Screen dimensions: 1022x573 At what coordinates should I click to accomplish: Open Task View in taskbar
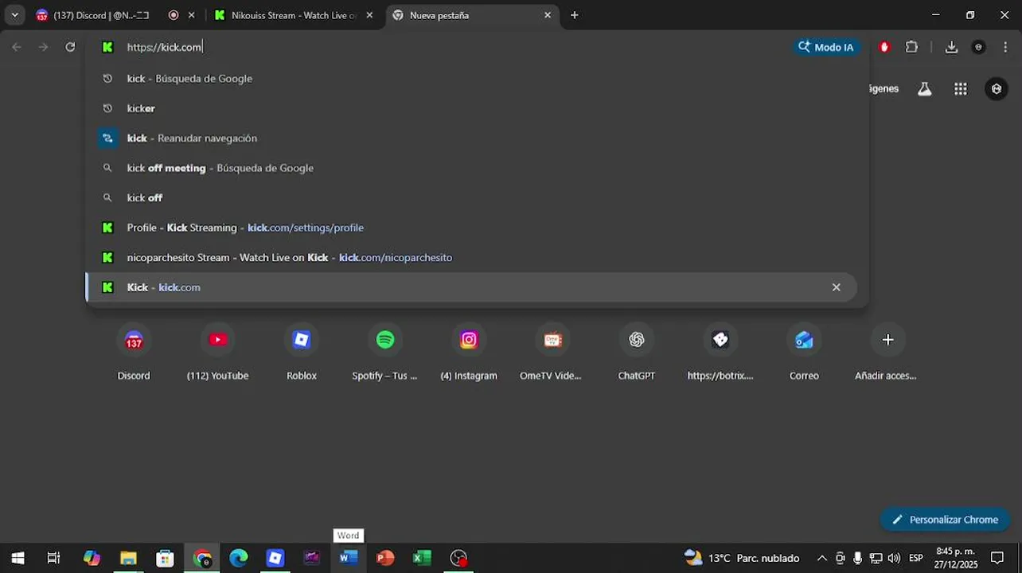[53, 558]
